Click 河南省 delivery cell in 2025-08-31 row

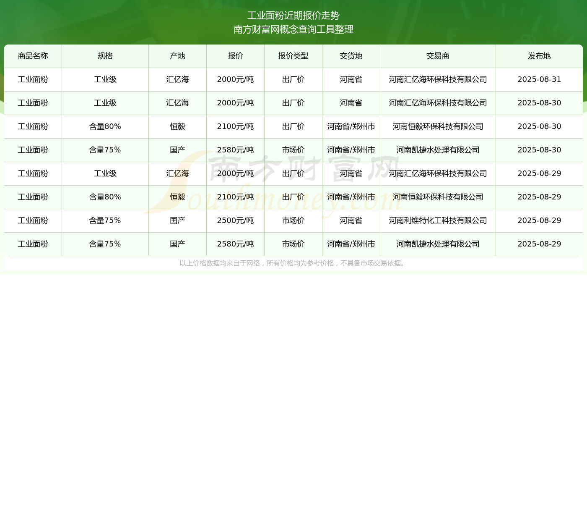[351, 79]
